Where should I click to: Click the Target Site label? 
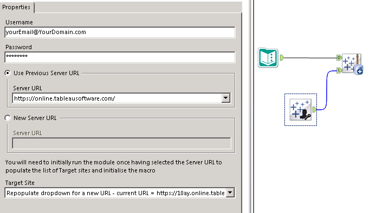tap(20, 183)
